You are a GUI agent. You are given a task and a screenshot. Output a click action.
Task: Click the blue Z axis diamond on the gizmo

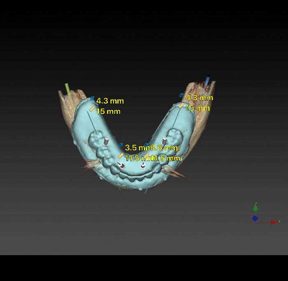(255, 218)
